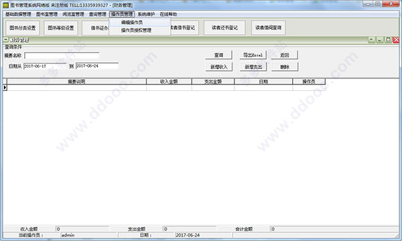Screen dimensions: 402x241
Task: Click the 日期 column header
Action: click(263, 82)
